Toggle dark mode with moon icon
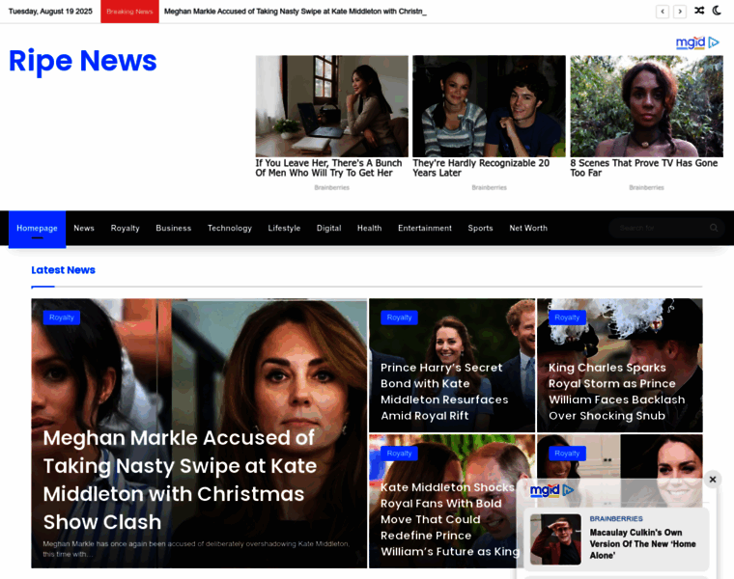The height and width of the screenshot is (579, 734). coord(717,11)
